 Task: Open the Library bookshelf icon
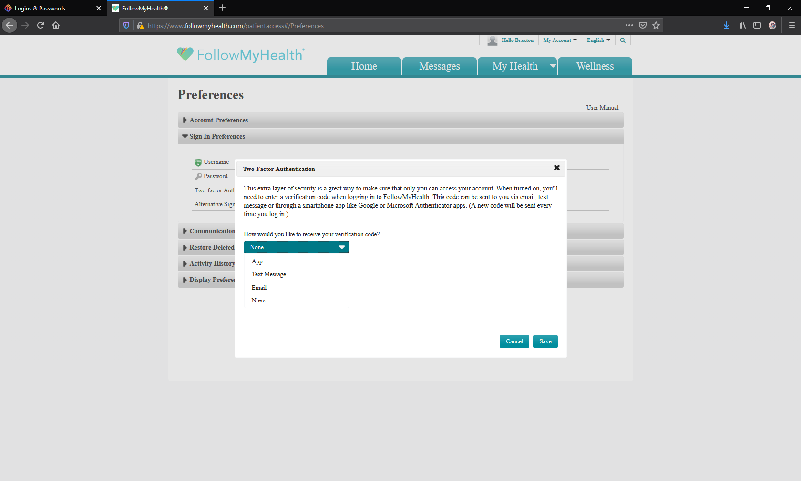pos(742,26)
